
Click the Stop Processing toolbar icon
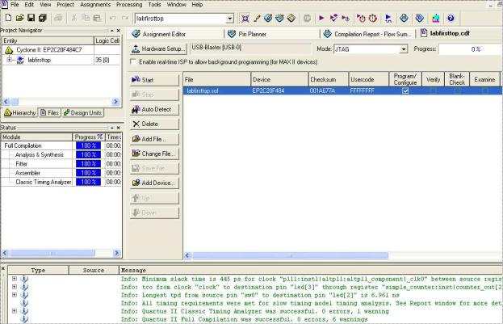coord(307,19)
